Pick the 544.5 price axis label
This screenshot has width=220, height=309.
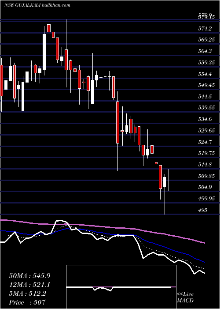point(206,97)
